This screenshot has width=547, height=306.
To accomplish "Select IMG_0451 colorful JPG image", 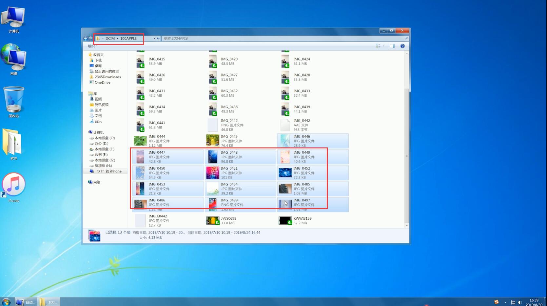I will pyautogui.click(x=241, y=173).
